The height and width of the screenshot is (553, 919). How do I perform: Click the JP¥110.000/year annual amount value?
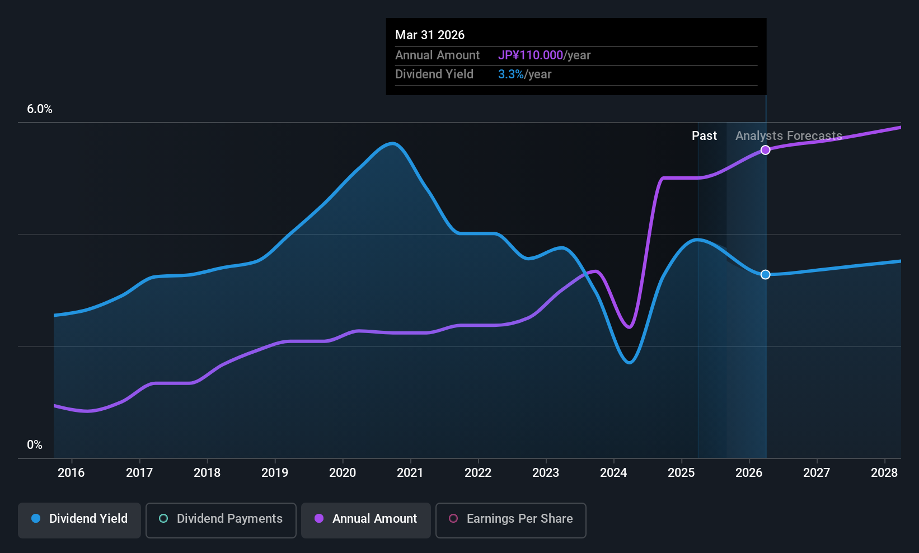544,55
